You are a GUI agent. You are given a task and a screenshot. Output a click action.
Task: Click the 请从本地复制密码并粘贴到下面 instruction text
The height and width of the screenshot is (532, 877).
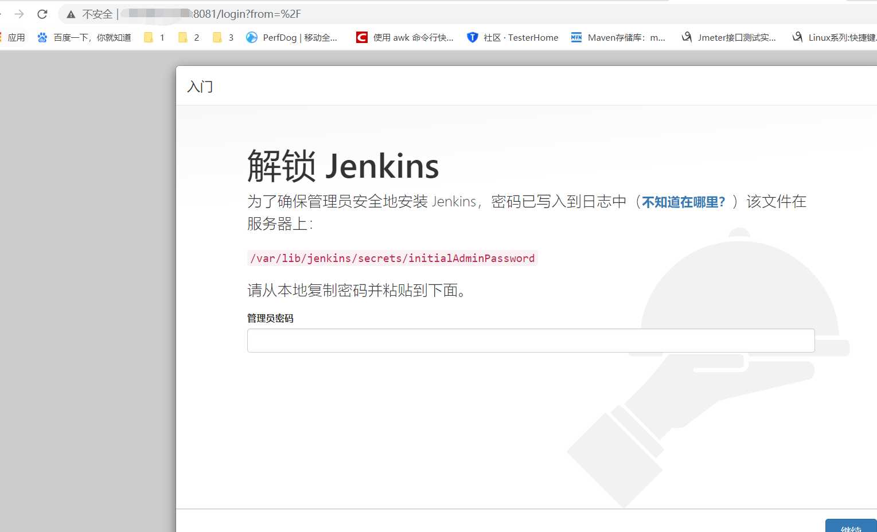point(358,290)
